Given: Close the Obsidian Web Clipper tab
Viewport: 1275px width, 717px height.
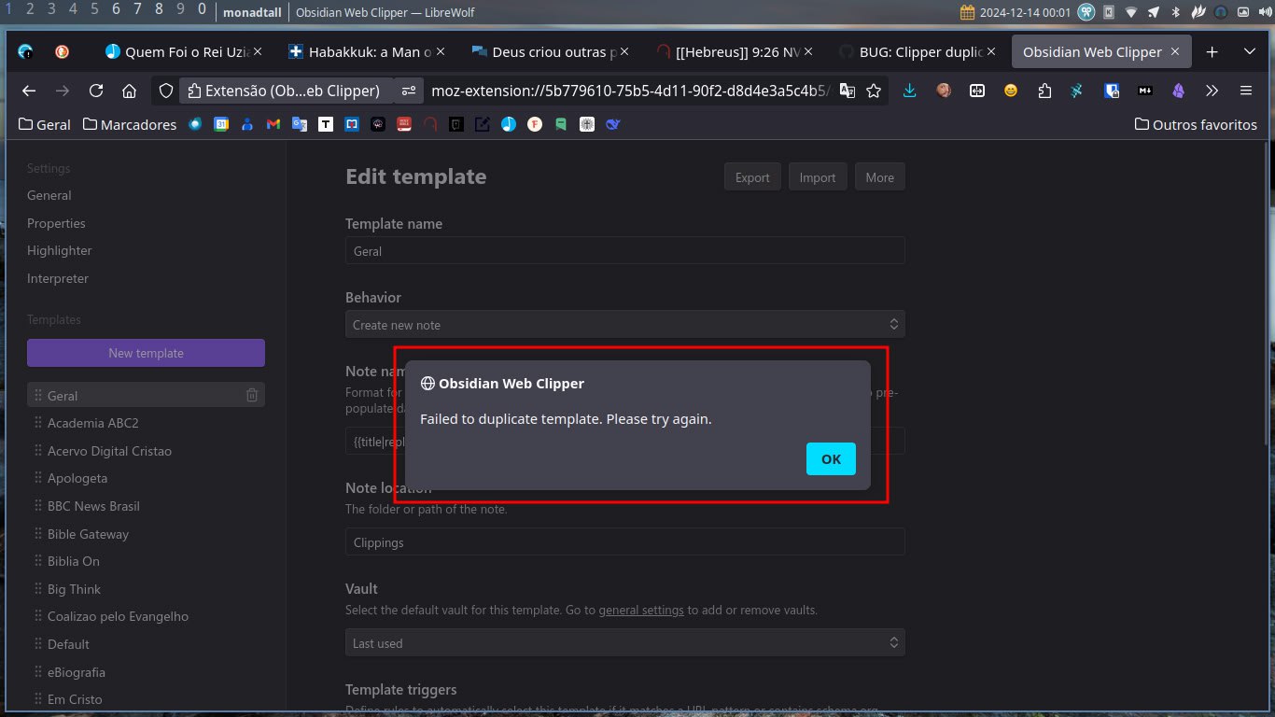Looking at the screenshot, I should click(1176, 52).
